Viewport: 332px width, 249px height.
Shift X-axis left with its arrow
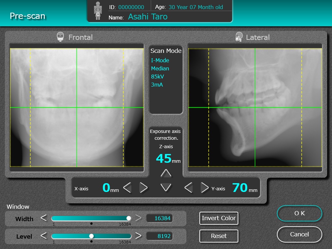[127, 188]
